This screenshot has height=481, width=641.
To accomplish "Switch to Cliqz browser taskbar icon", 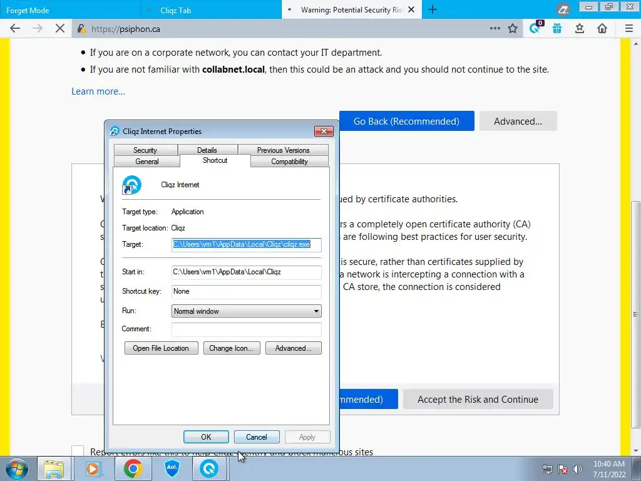I will coord(209,468).
